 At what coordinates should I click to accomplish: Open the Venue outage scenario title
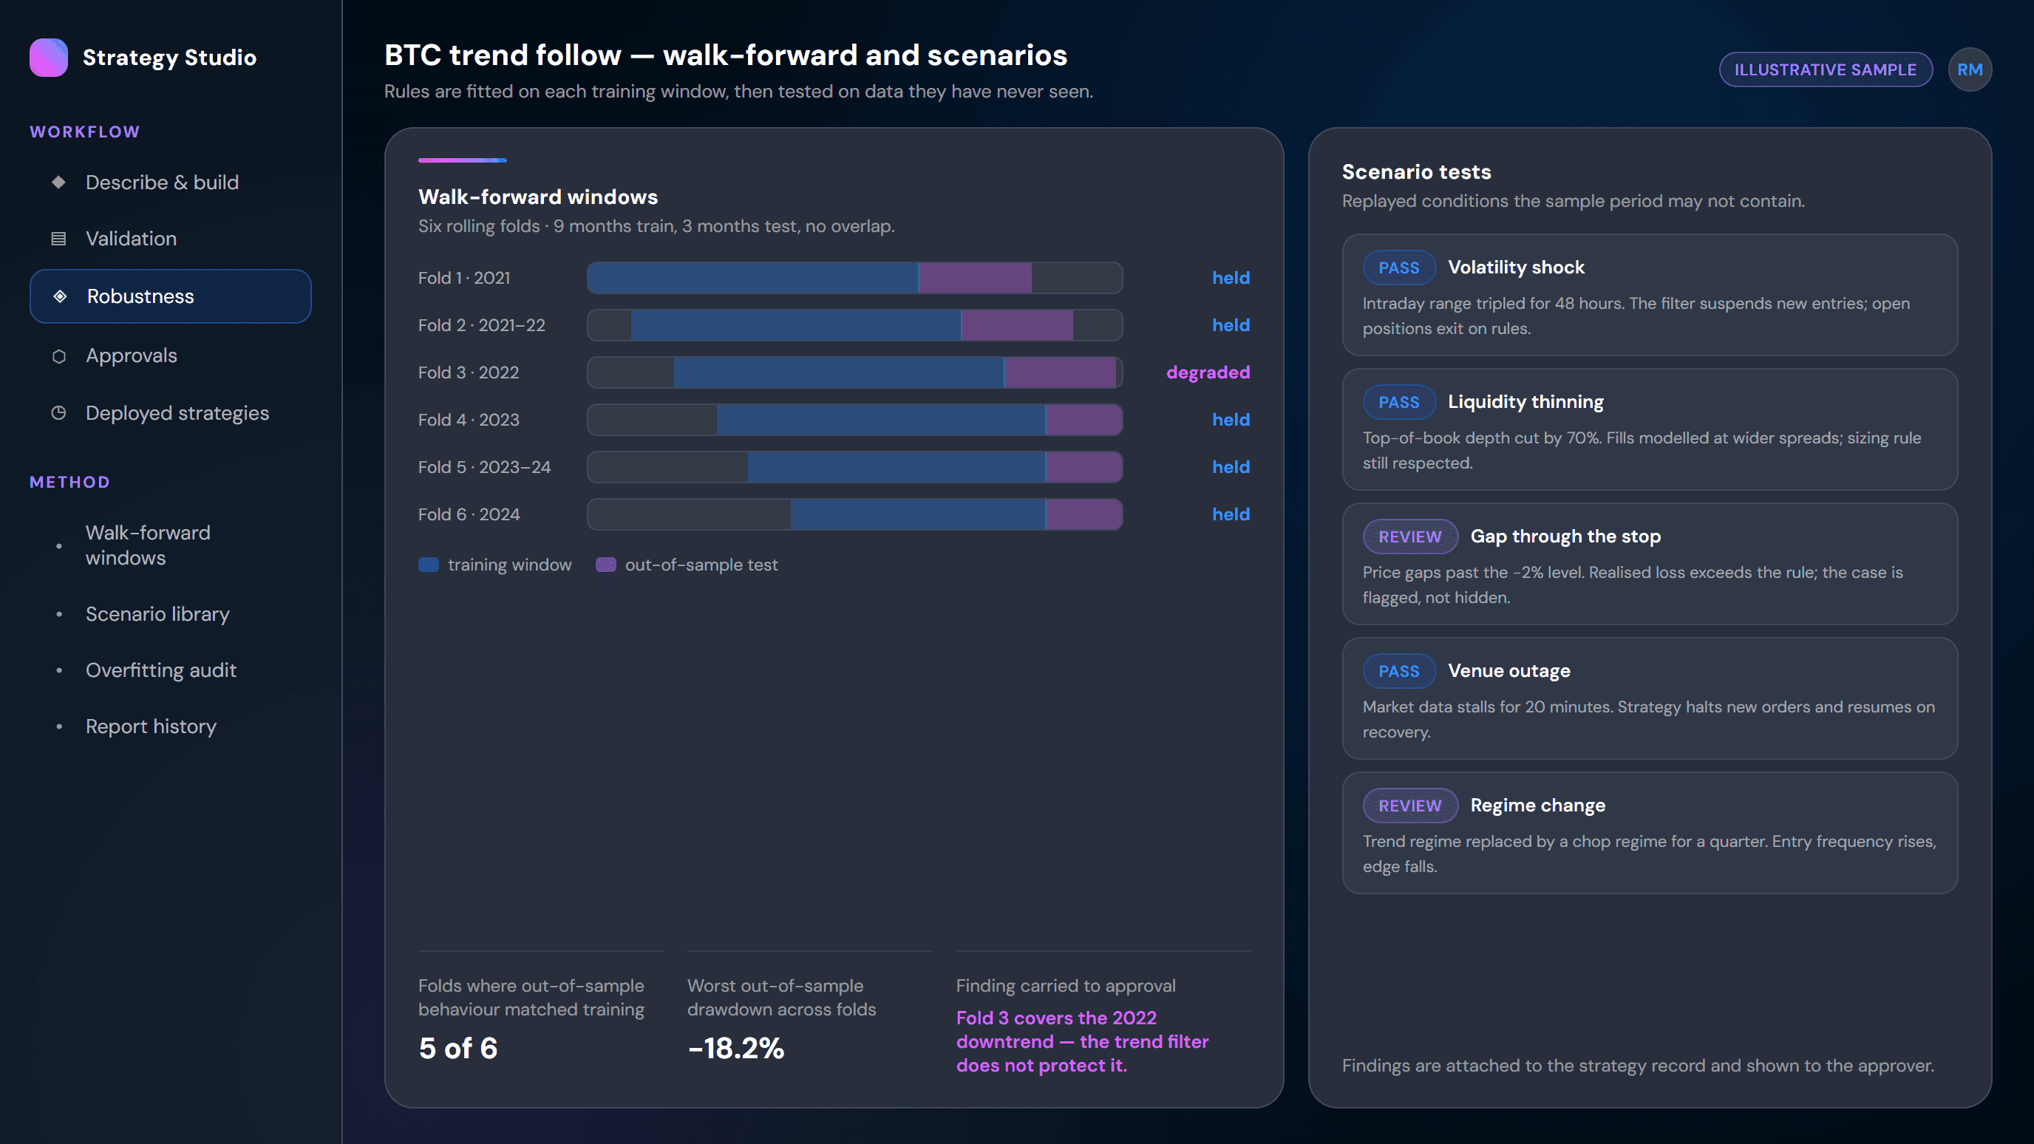tap(1509, 671)
